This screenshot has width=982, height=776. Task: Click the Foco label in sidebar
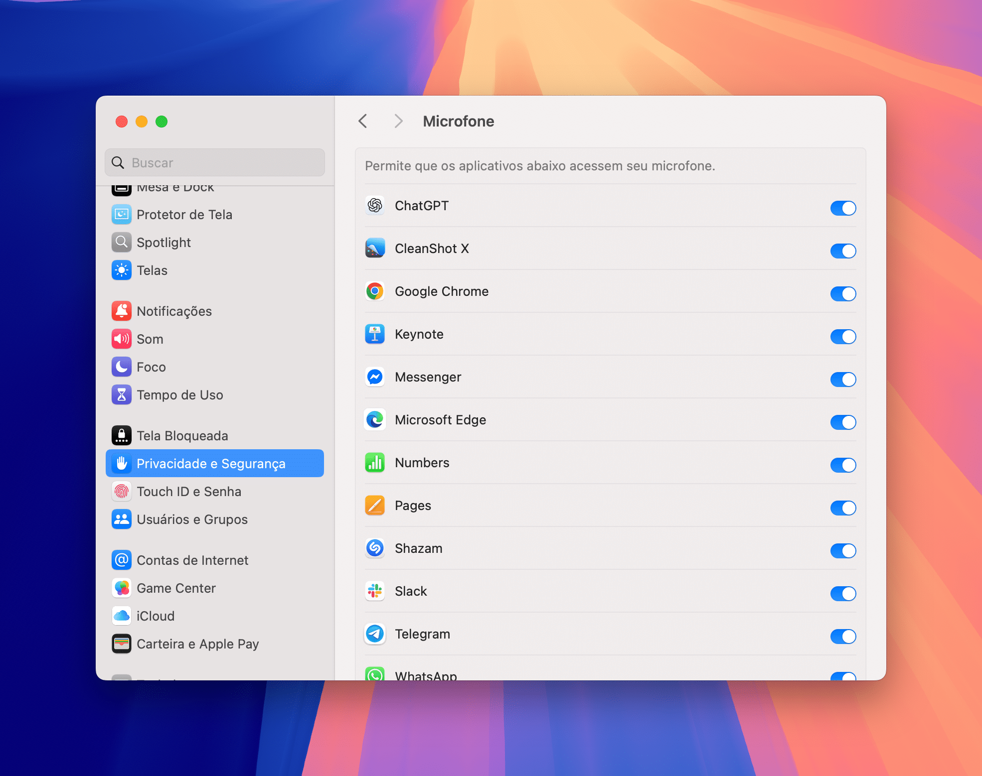pos(151,367)
